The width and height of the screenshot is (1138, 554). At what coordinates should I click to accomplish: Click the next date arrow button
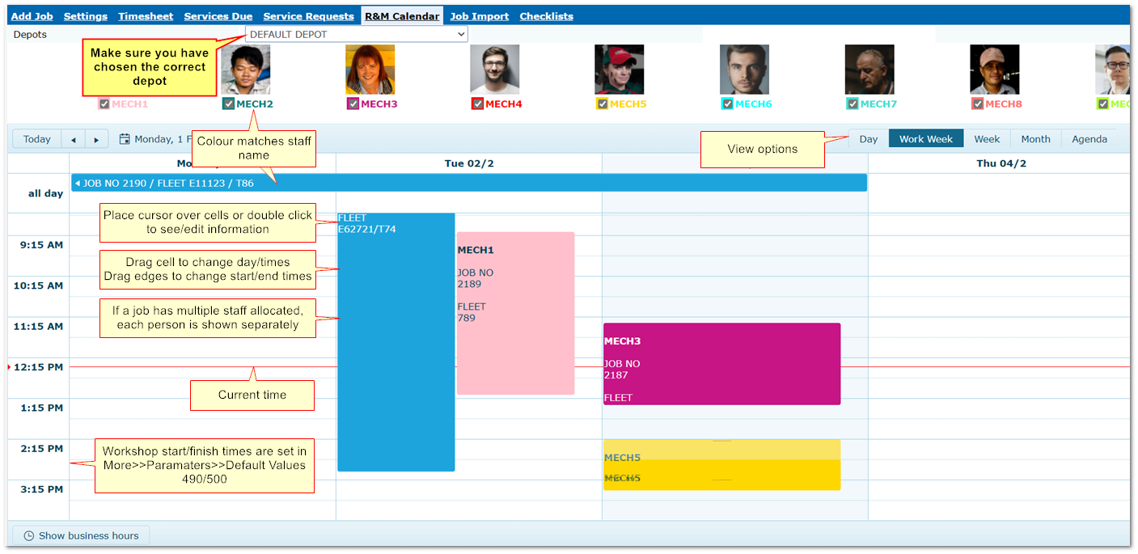pyautogui.click(x=97, y=139)
